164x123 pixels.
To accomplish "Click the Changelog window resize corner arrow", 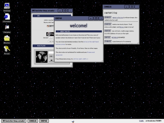I will (x=138, y=43).
